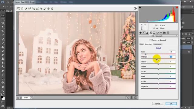Screen dimensions: 194x109
Task: Adjust the Purples saturation slider
Action: click(x=158, y=84)
